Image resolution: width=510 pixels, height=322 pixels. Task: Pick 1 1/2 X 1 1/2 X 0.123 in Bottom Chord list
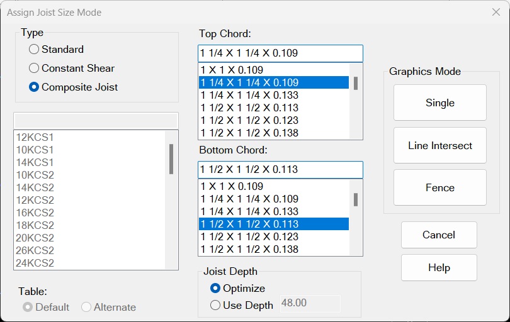tap(274, 236)
